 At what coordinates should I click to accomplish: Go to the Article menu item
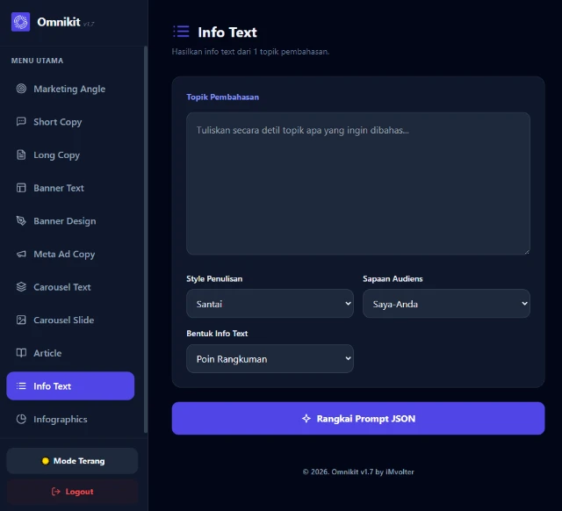[x=47, y=353]
